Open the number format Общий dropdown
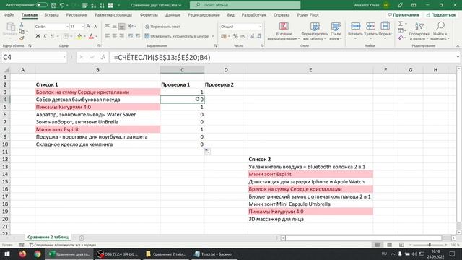This screenshot has width=462, height=260. (x=260, y=27)
